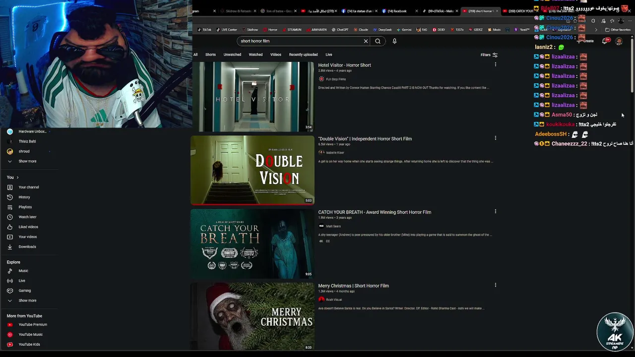Click the Double Vision thumbnail

point(253,170)
